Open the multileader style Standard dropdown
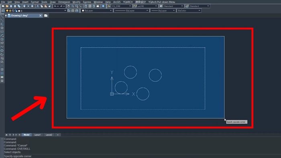The height and width of the screenshot is (158, 281). pyautogui.click(x=208, y=6)
